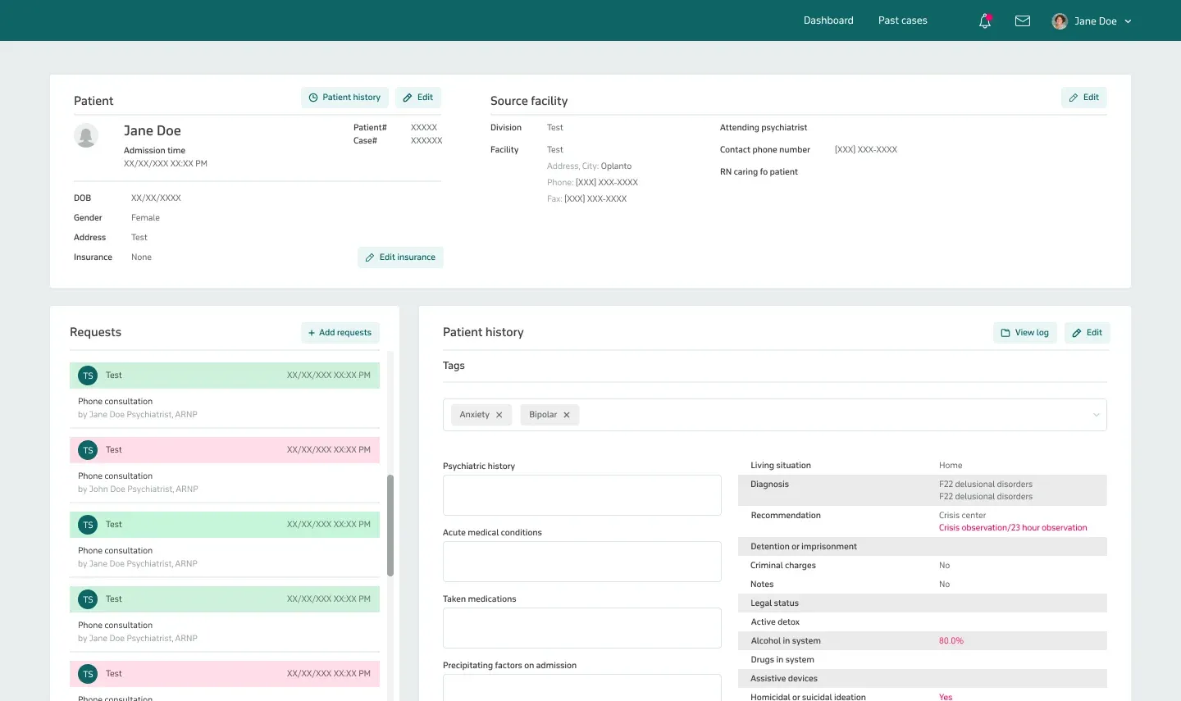This screenshot has width=1181, height=701.
Task: View log of patient history
Action: (x=1025, y=333)
